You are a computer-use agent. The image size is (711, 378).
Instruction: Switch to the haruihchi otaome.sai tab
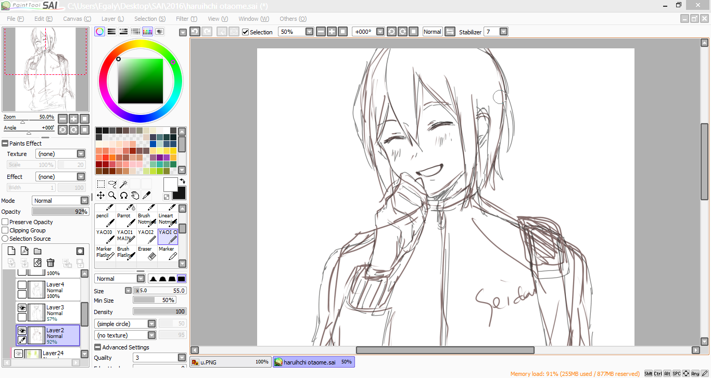point(314,362)
